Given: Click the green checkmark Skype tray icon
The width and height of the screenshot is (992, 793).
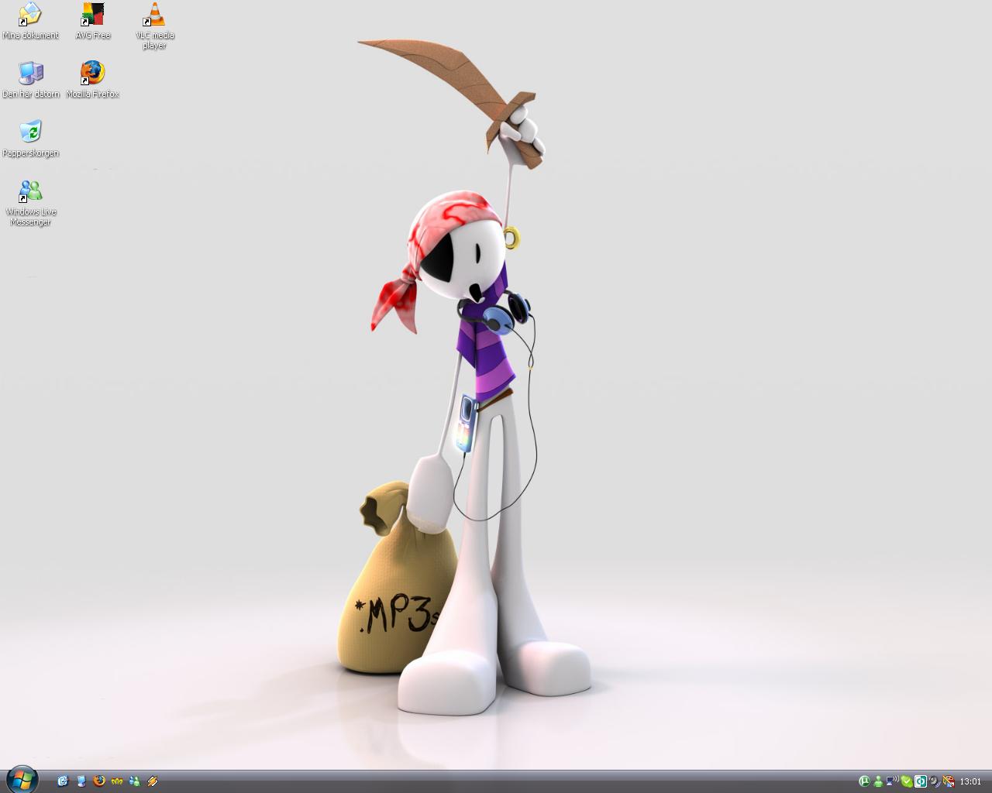Looking at the screenshot, I should tap(907, 781).
